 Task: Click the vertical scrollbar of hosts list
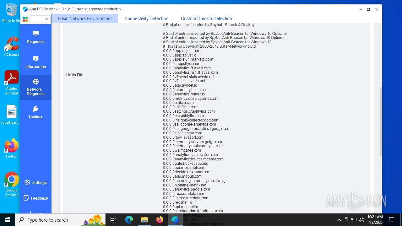coord(381,121)
